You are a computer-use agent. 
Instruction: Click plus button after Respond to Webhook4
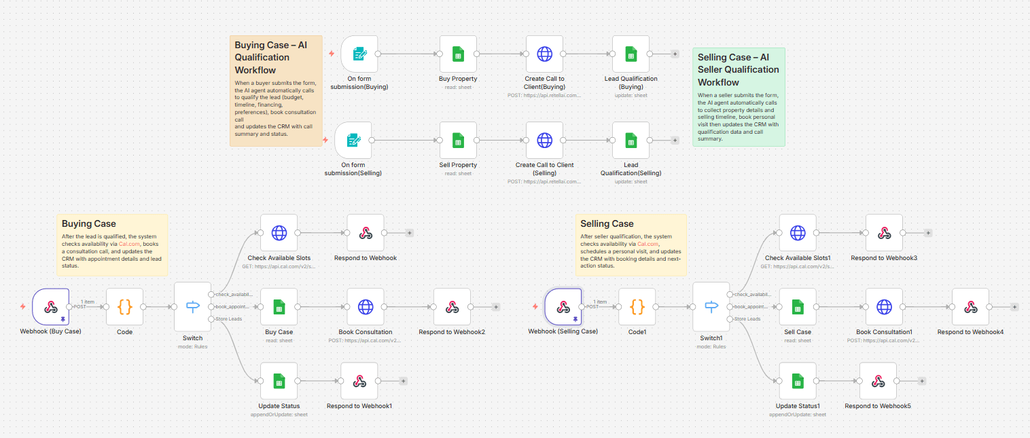click(1015, 307)
